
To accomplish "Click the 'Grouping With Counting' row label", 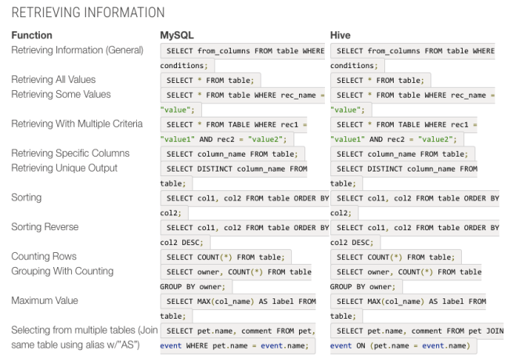I will [62, 272].
